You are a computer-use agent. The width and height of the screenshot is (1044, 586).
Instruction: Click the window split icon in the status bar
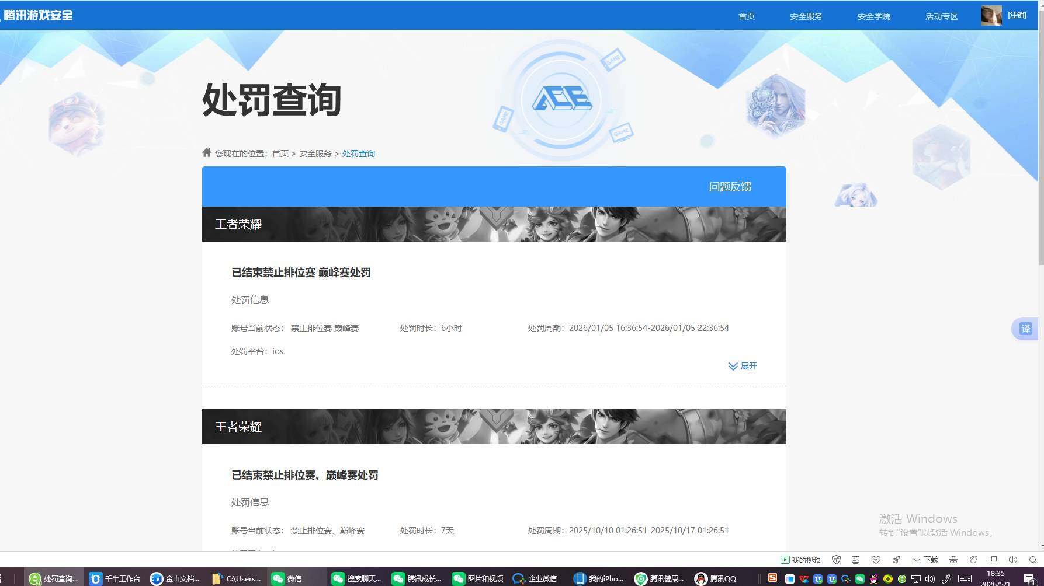(x=993, y=560)
